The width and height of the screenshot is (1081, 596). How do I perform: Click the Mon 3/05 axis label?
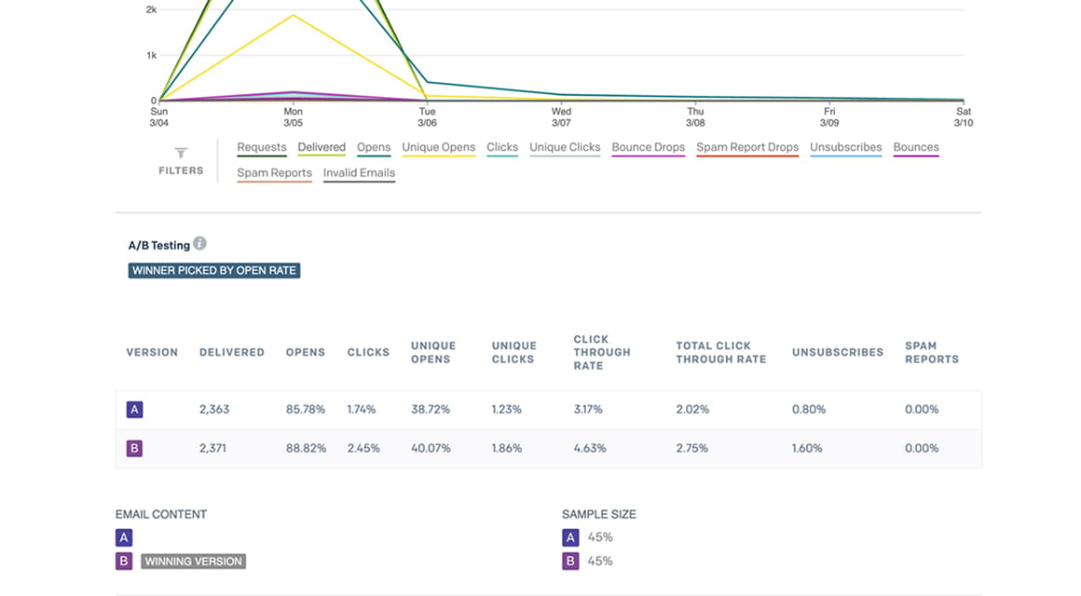click(x=293, y=117)
